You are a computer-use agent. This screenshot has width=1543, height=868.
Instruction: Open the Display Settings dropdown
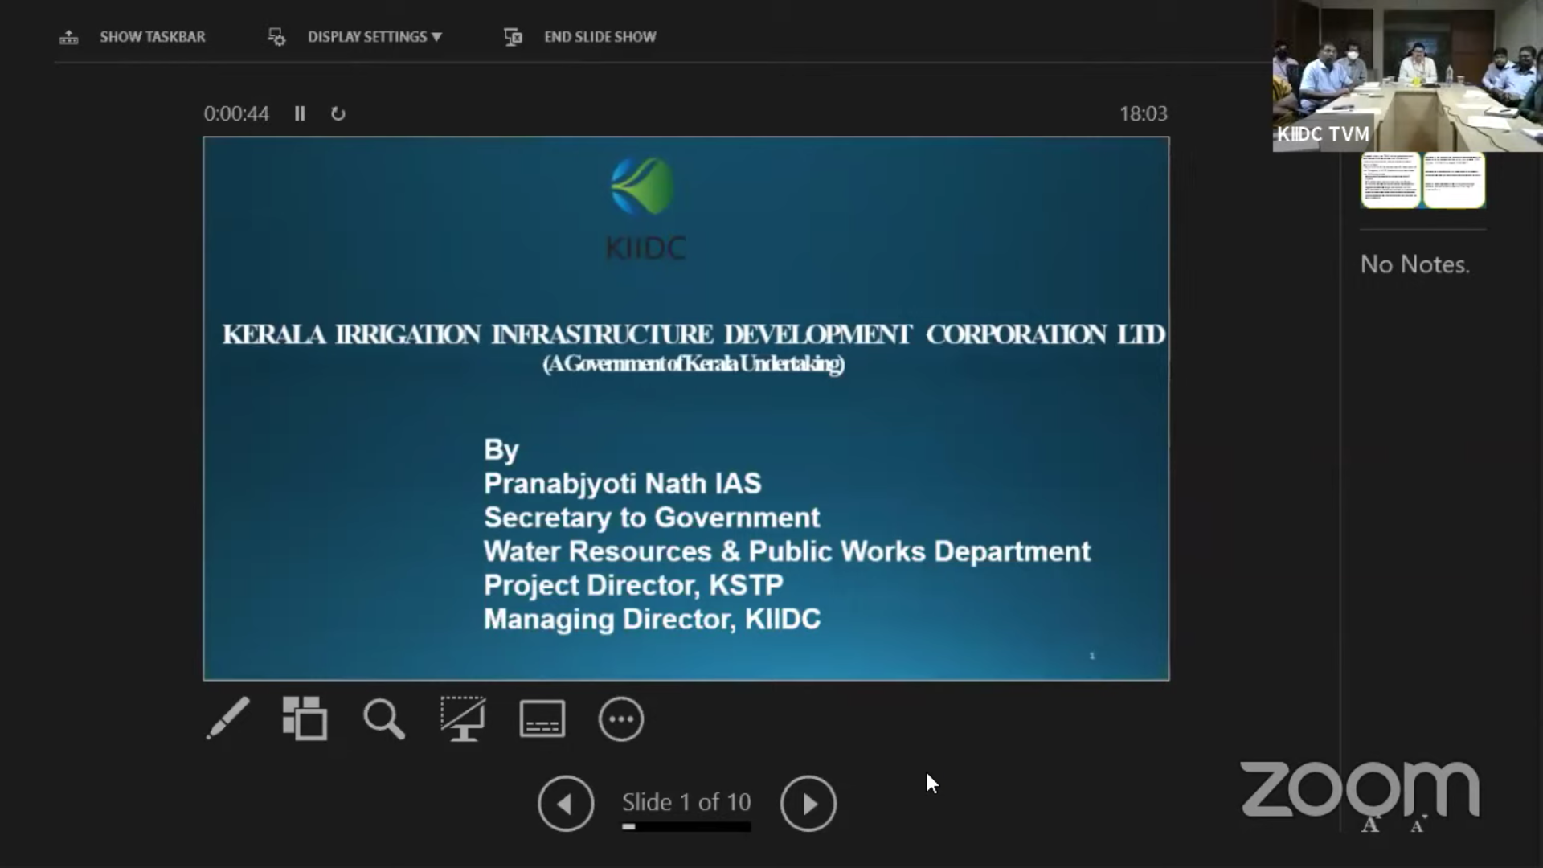(374, 37)
